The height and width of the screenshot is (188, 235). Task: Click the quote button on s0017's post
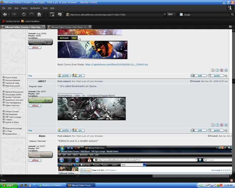point(216,130)
